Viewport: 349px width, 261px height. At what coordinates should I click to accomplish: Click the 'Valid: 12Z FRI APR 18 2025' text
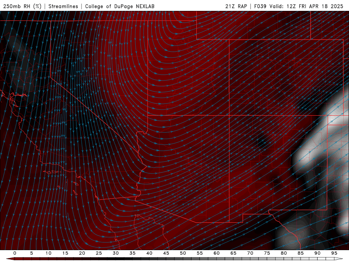[x=307, y=6]
